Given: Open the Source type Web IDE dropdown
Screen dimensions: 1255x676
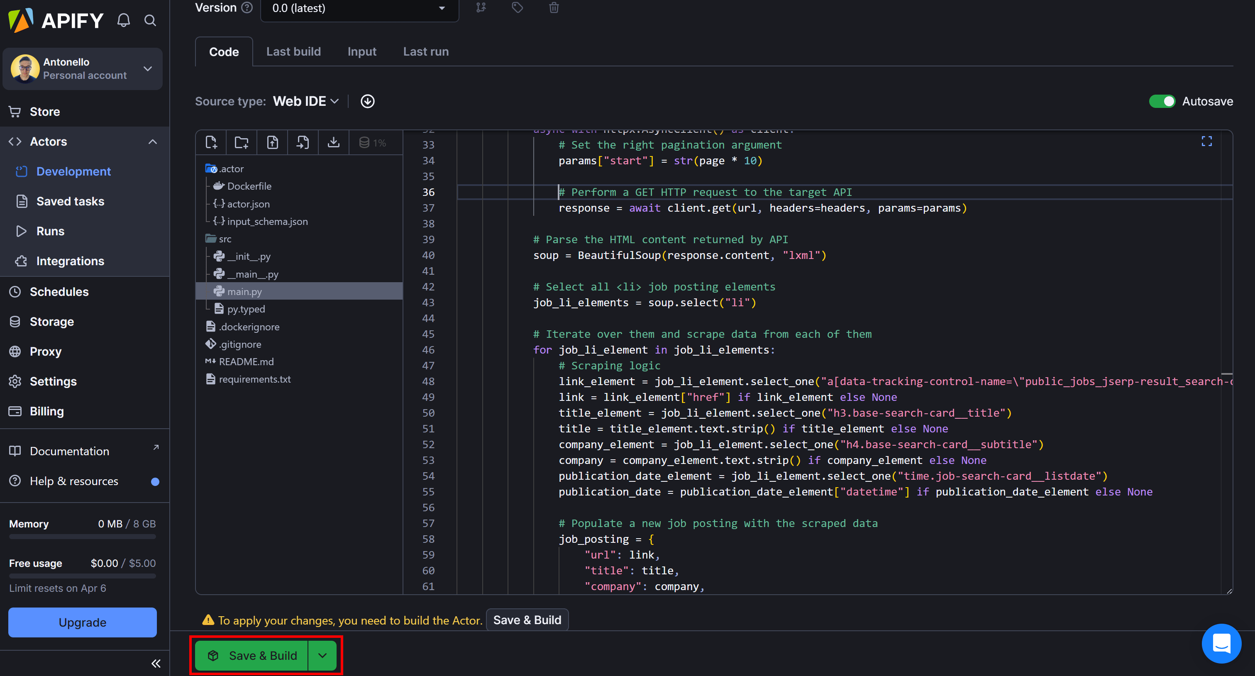Looking at the screenshot, I should click(305, 101).
